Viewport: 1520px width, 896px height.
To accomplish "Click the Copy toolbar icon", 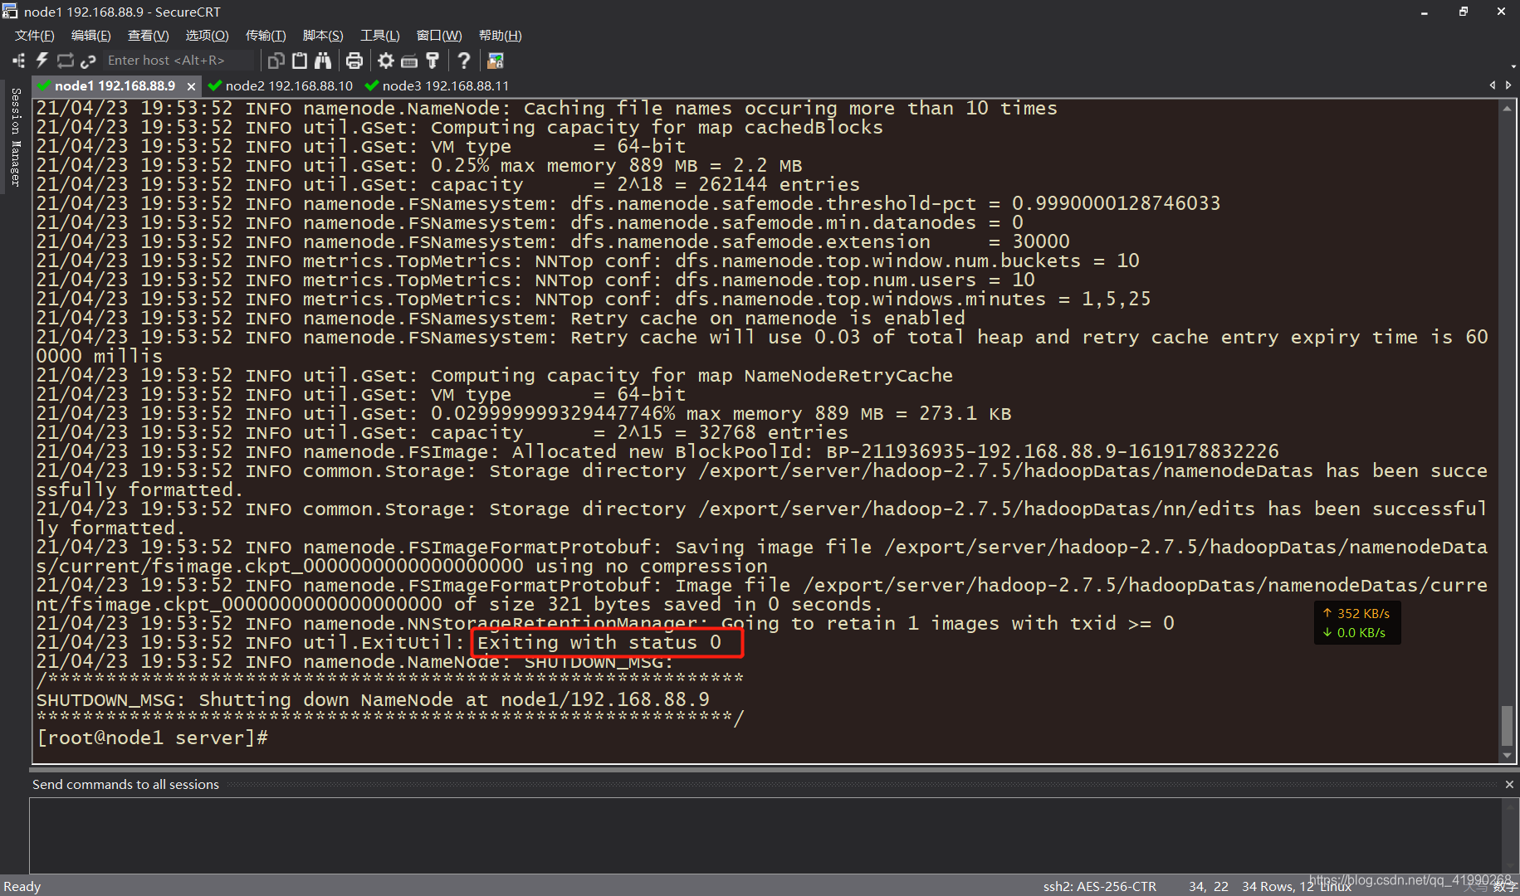I will tap(276, 61).
